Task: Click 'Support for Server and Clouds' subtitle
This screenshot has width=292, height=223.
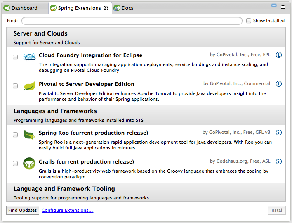Action: click(x=47, y=43)
